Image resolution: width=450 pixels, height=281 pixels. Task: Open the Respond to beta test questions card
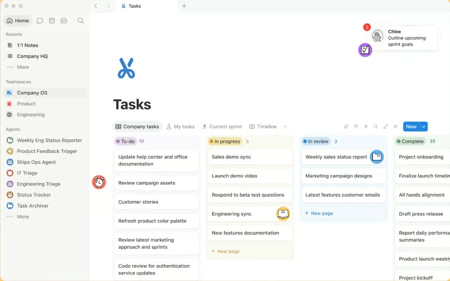(250, 194)
